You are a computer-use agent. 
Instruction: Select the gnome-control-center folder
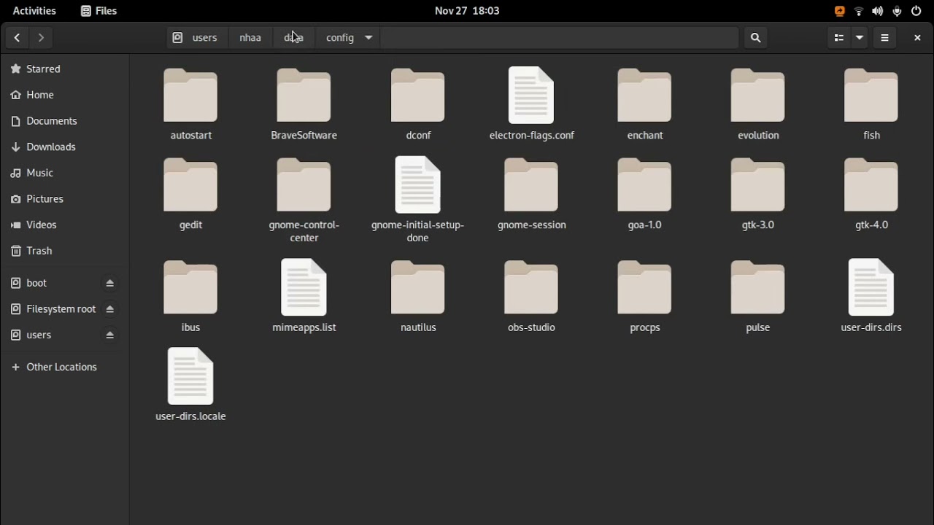pos(304,200)
